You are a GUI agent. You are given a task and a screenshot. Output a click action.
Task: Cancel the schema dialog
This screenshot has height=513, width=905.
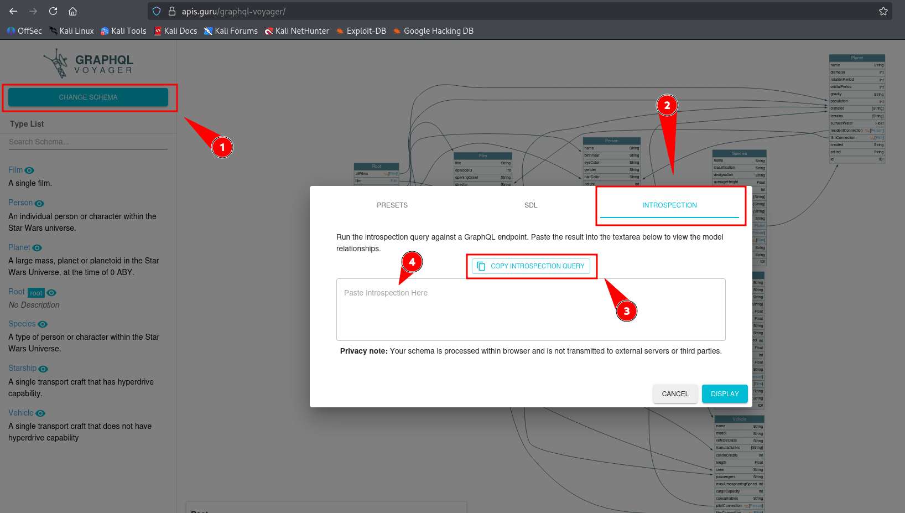[675, 394]
